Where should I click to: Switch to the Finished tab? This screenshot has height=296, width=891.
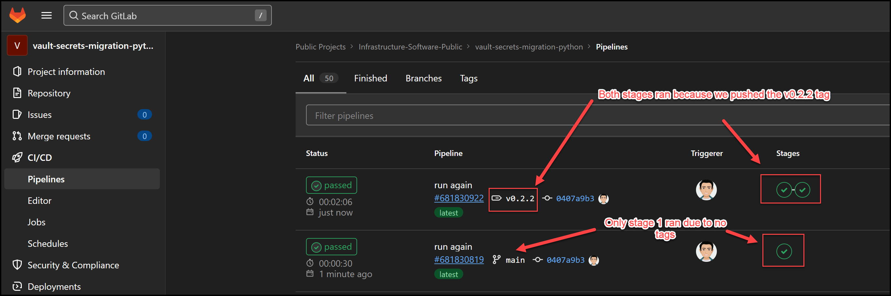point(370,78)
